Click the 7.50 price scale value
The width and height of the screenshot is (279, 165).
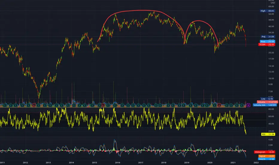point(270,91)
